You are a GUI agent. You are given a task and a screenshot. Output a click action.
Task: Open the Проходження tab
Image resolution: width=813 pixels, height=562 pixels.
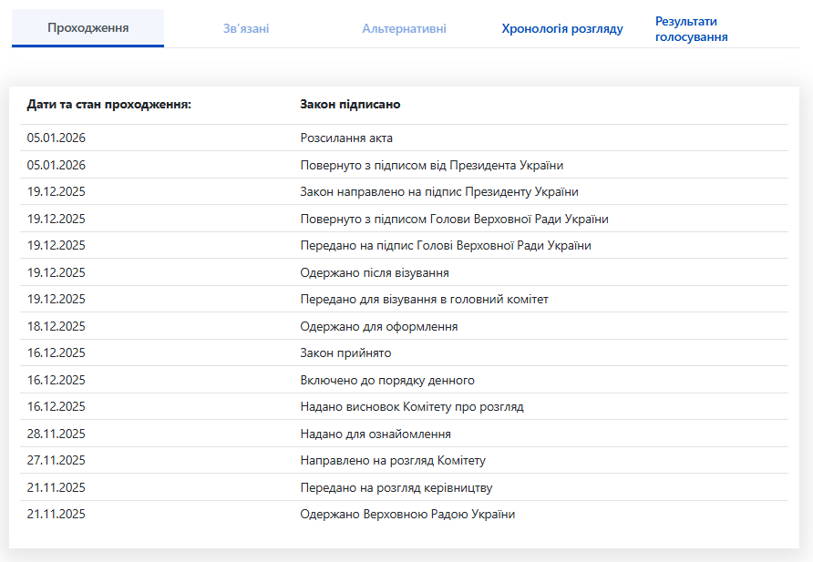pyautogui.click(x=87, y=28)
